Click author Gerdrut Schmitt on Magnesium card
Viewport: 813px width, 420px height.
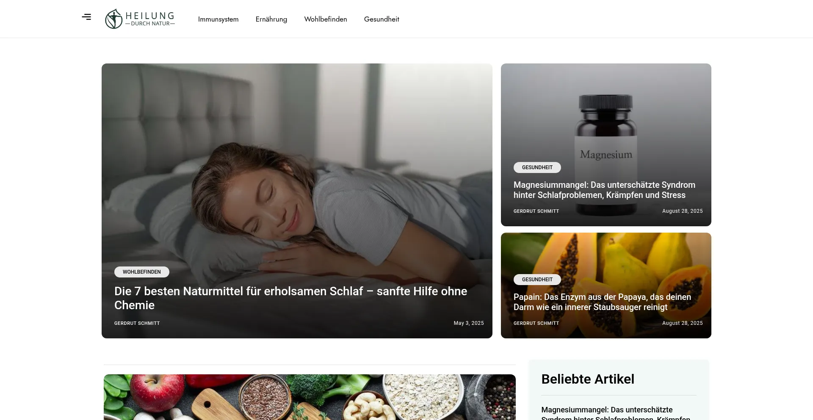pyautogui.click(x=536, y=211)
